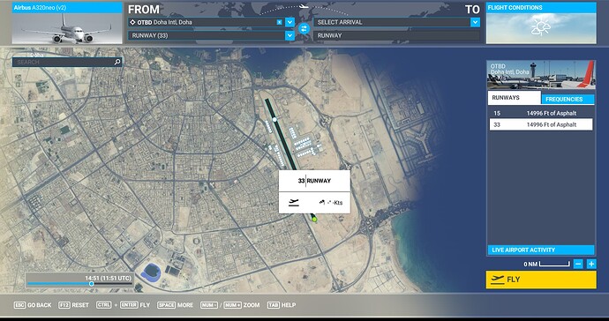Select runway 33 in runway list
The width and height of the screenshot is (609, 321).
point(541,124)
